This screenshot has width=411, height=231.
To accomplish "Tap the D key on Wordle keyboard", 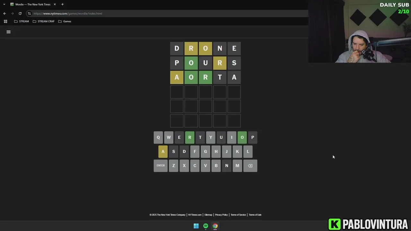I will pyautogui.click(x=184, y=151).
